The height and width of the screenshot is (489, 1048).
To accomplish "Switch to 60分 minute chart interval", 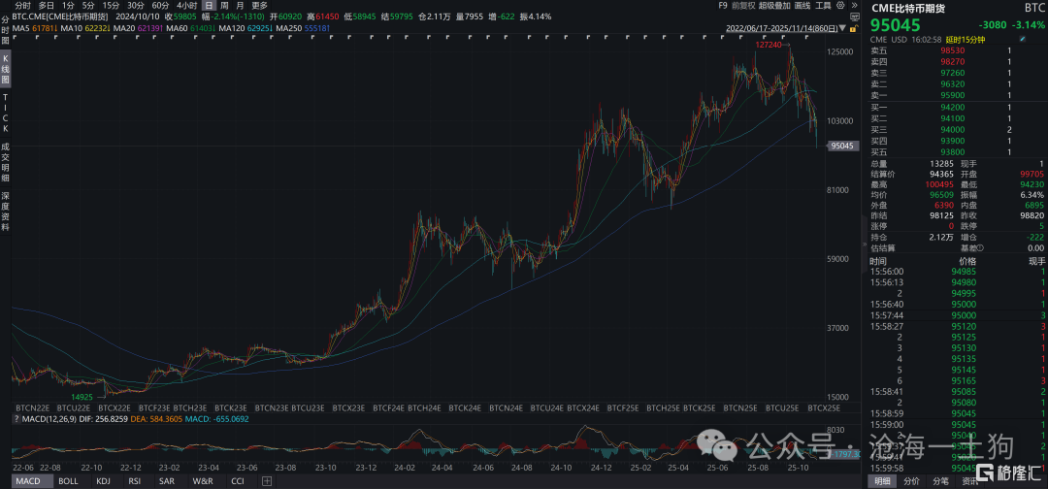I will click(161, 6).
